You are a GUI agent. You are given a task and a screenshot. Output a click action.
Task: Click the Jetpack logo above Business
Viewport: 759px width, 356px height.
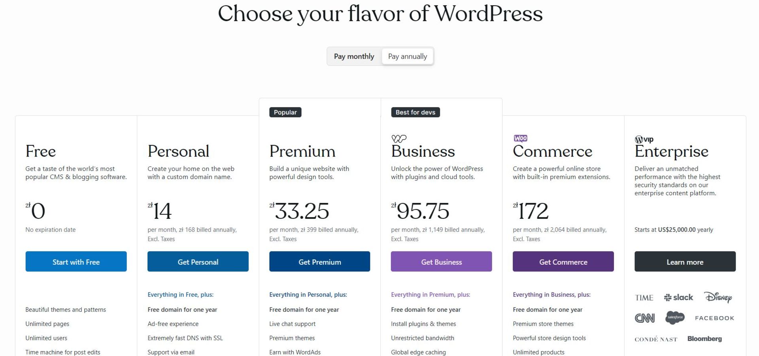(x=398, y=138)
